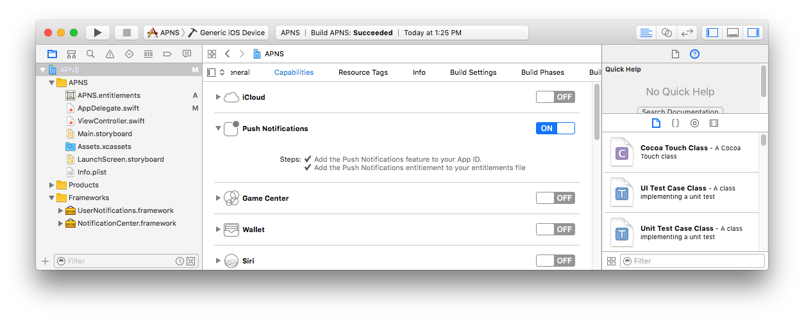Hide the utilities pane
Screen dimensions: 804x321
[753, 33]
